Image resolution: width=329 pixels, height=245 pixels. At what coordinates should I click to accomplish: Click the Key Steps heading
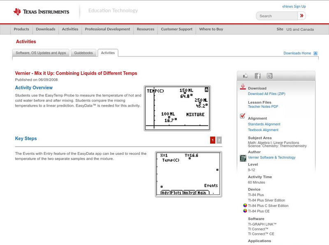(26, 138)
